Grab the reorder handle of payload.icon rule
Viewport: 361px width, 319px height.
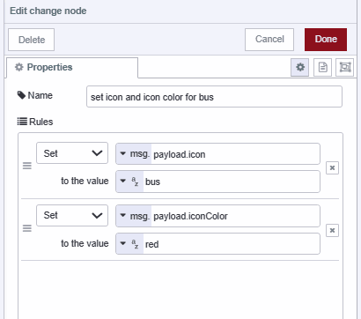[27, 166]
